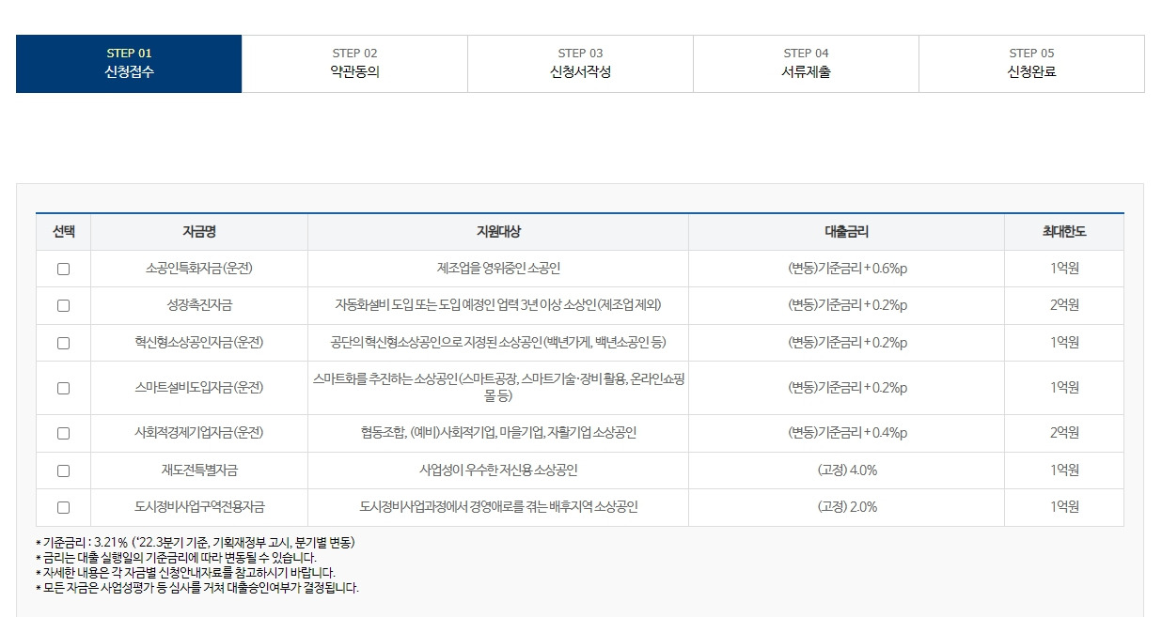Select the STEP 04 서류제출 step
This screenshot has height=617, width=1162.
tap(806, 64)
